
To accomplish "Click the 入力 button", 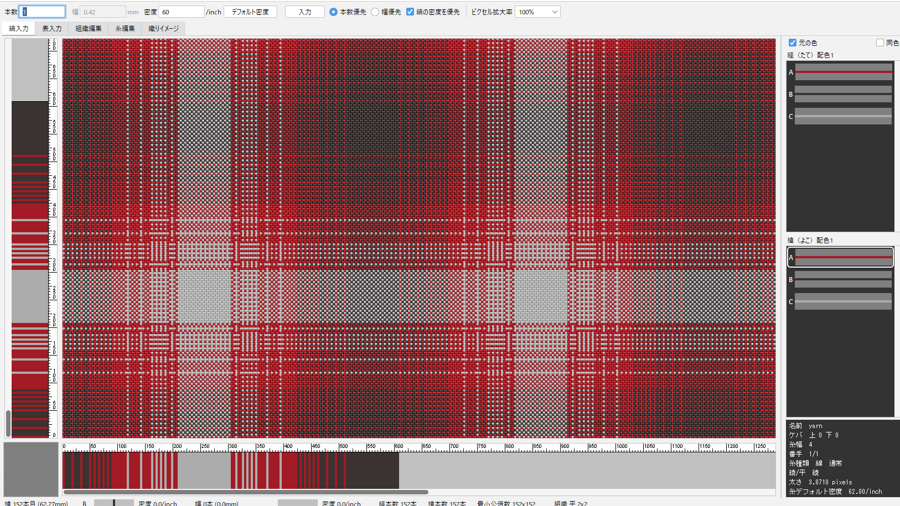I will point(304,12).
